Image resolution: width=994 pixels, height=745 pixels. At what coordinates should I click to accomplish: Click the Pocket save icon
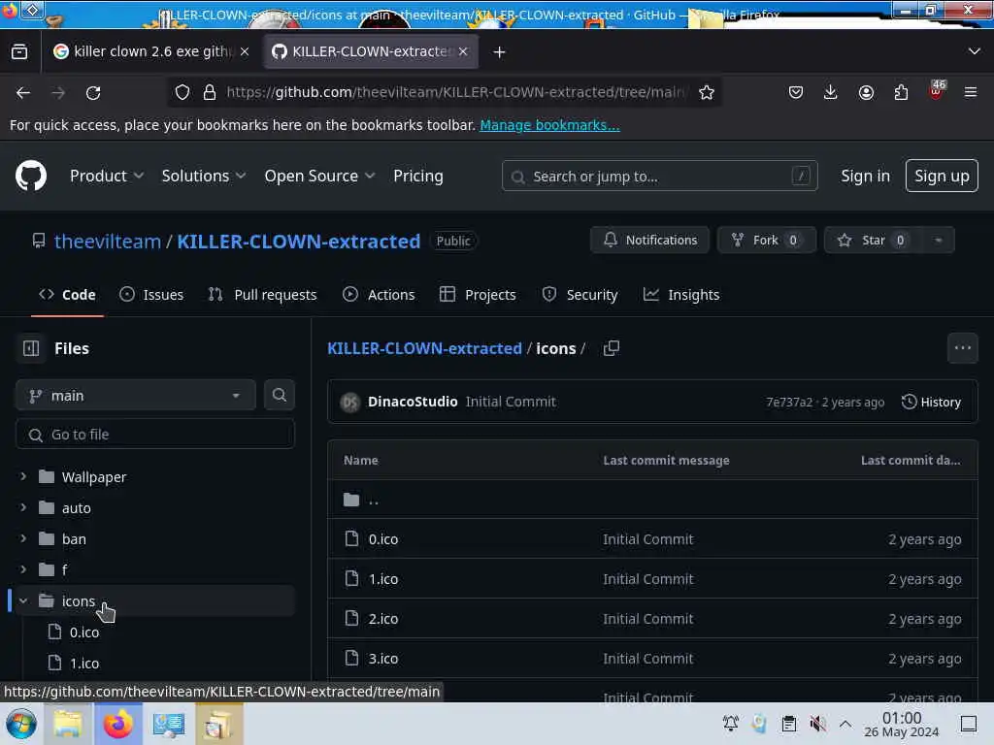tap(796, 92)
